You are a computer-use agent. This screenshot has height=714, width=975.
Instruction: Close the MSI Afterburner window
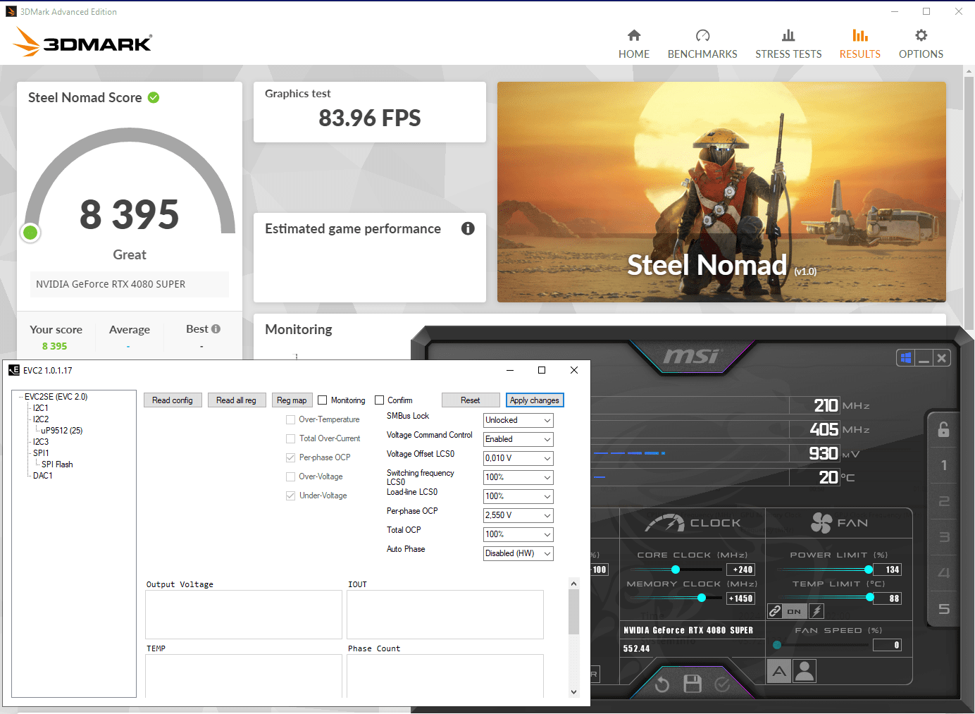942,358
